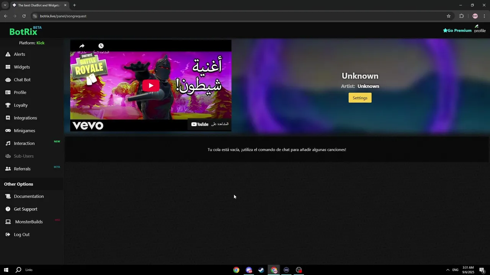The image size is (490, 275).
Task: Click the Log Out arrow icon
Action: [8, 235]
